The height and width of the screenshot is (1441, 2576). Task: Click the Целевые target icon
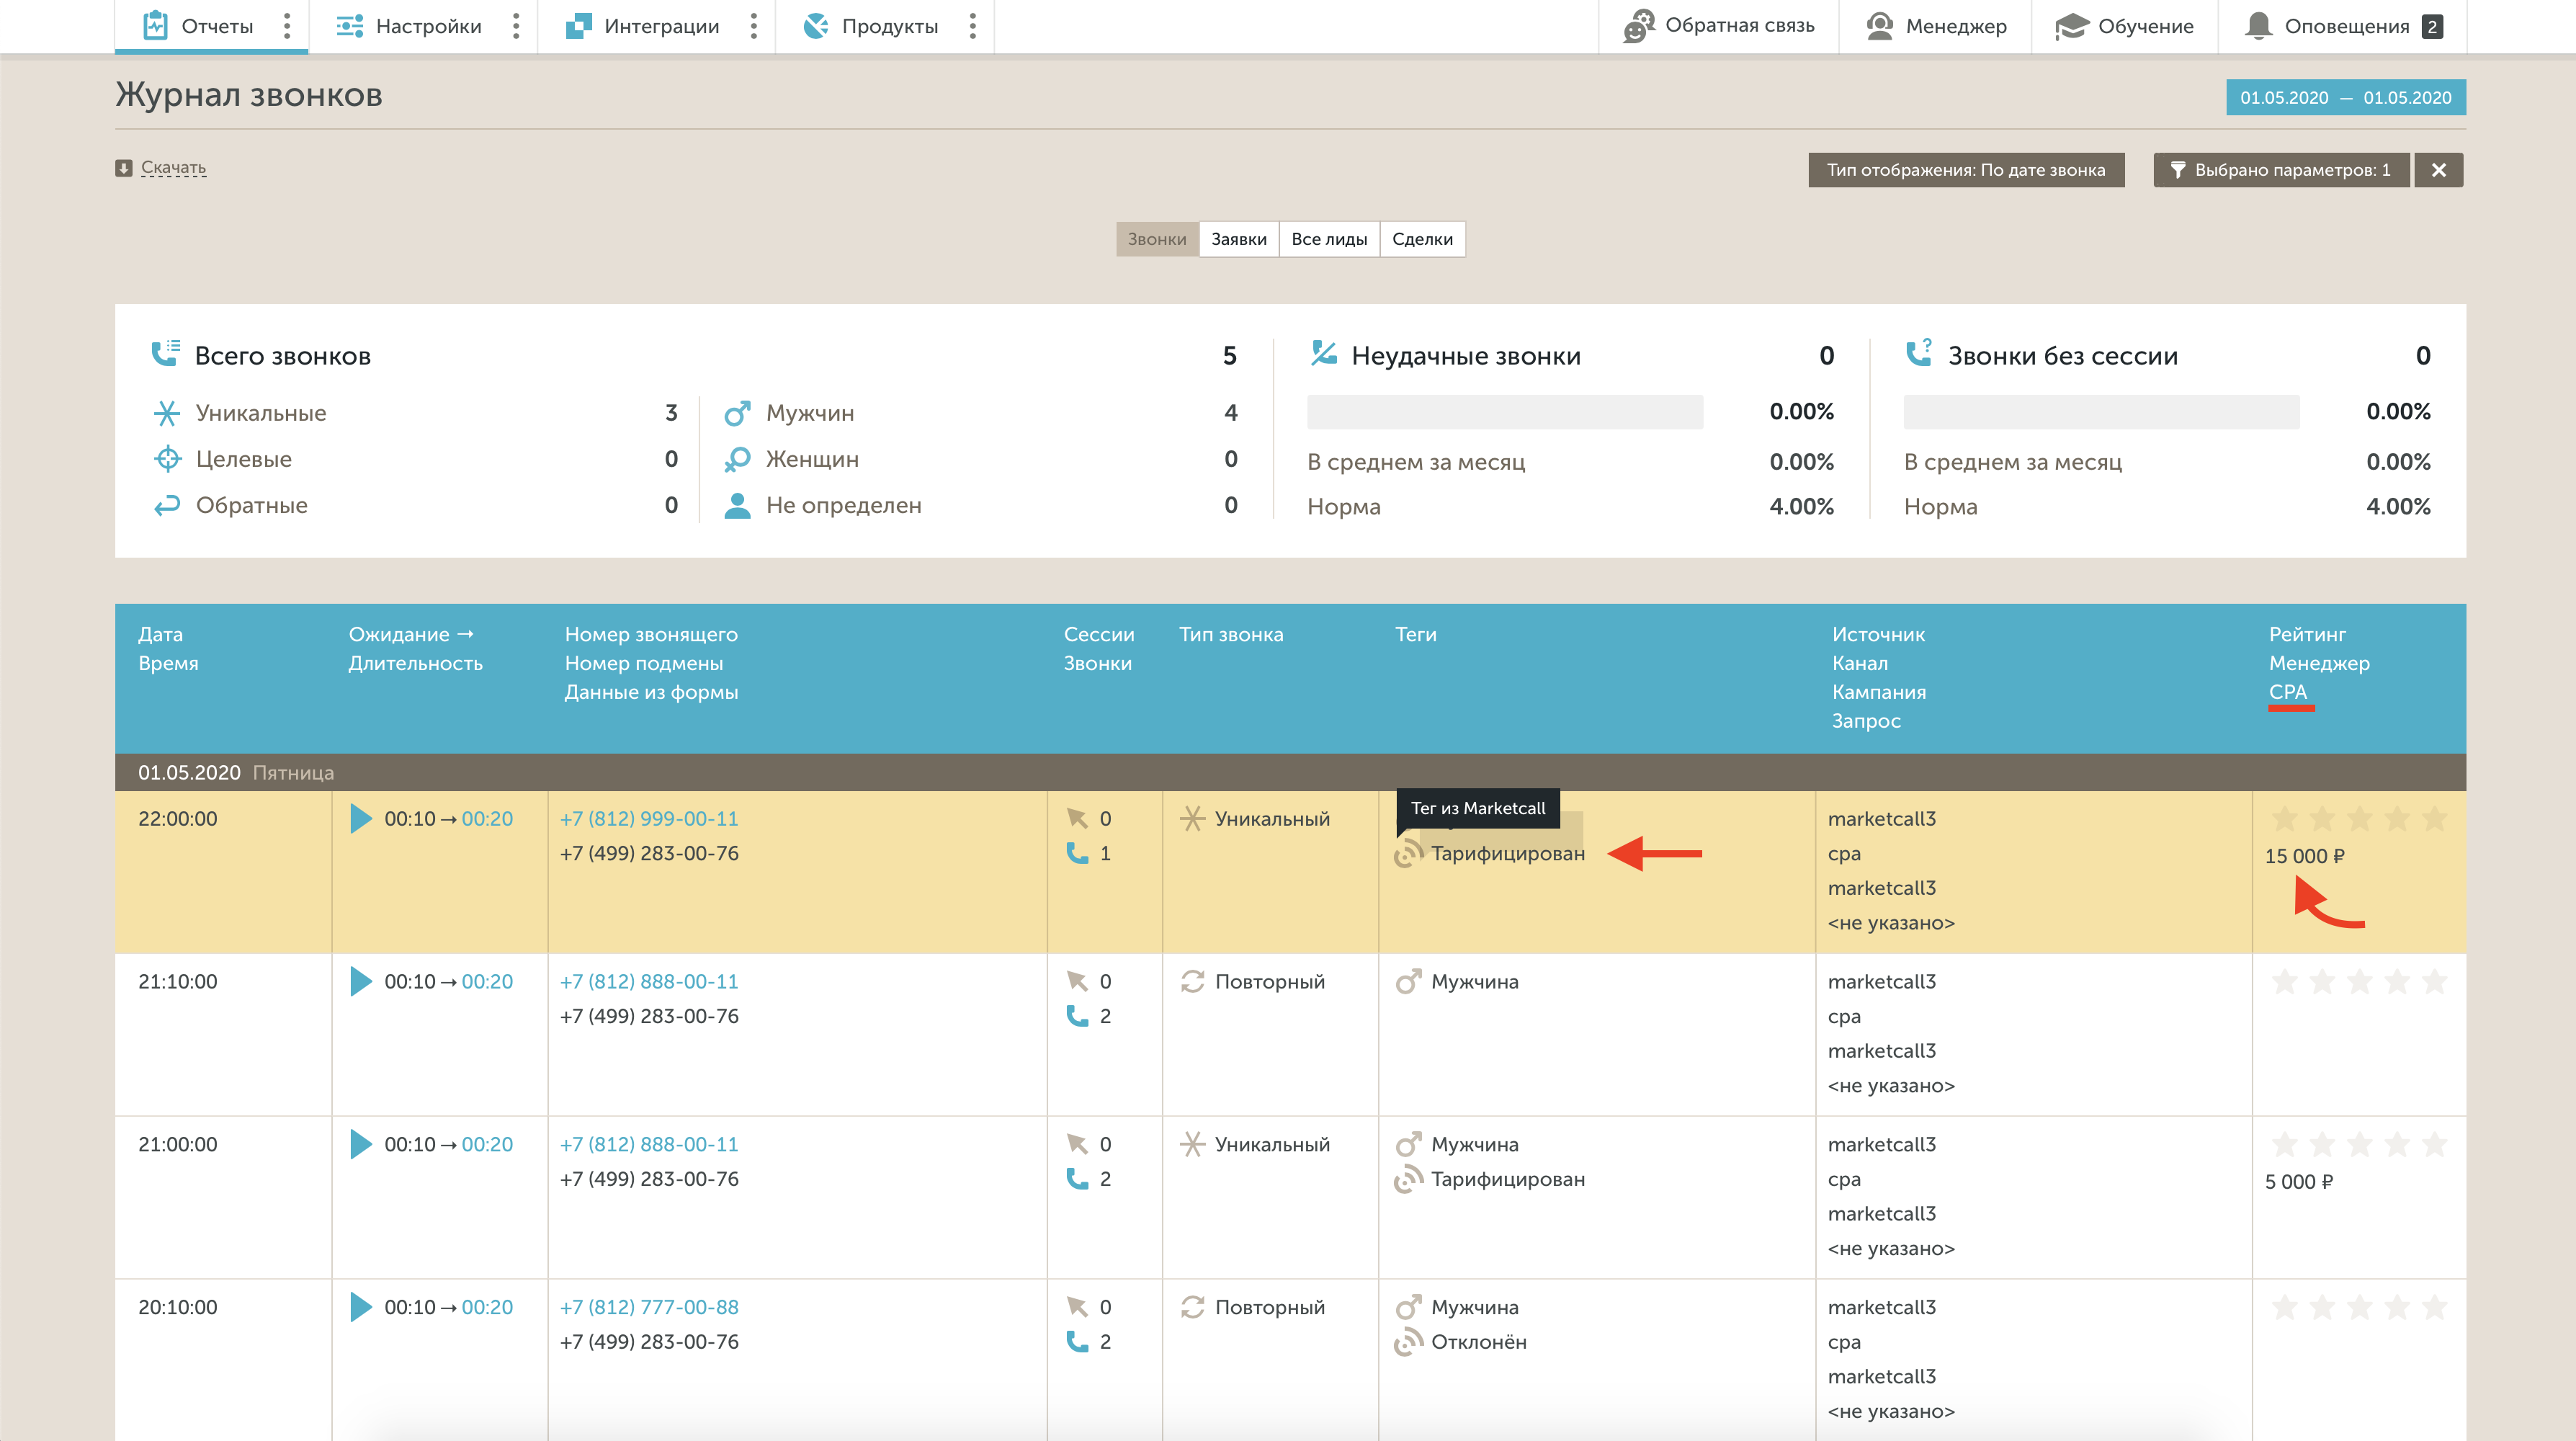pos(167,459)
